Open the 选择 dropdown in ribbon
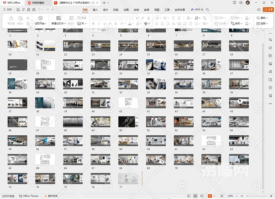Viewport: 275px width, 199px height. click(x=263, y=24)
